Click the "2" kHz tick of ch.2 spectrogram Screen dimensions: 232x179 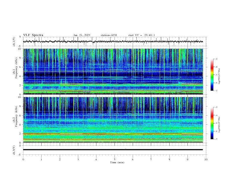[21, 134]
